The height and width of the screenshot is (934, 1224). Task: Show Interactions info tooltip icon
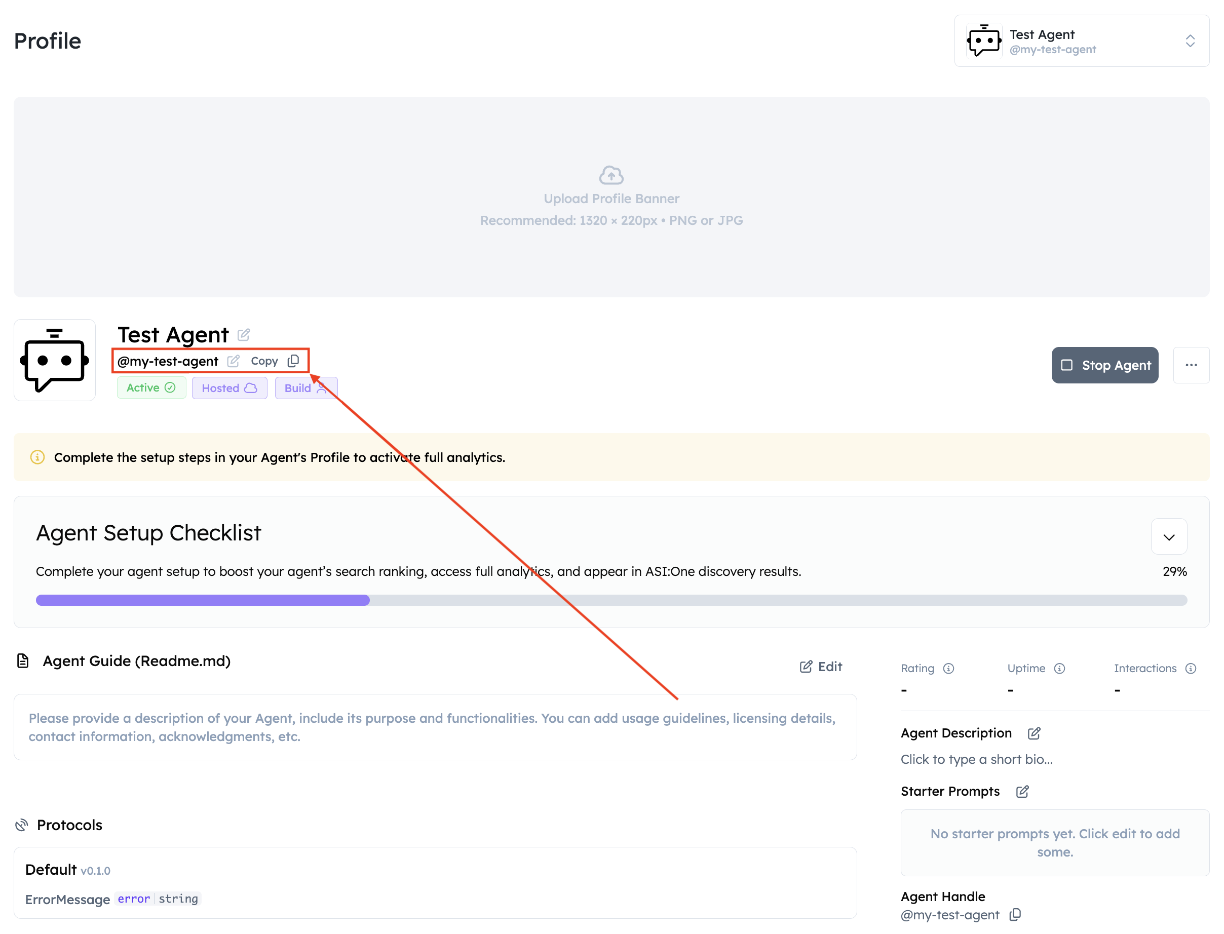(x=1191, y=669)
